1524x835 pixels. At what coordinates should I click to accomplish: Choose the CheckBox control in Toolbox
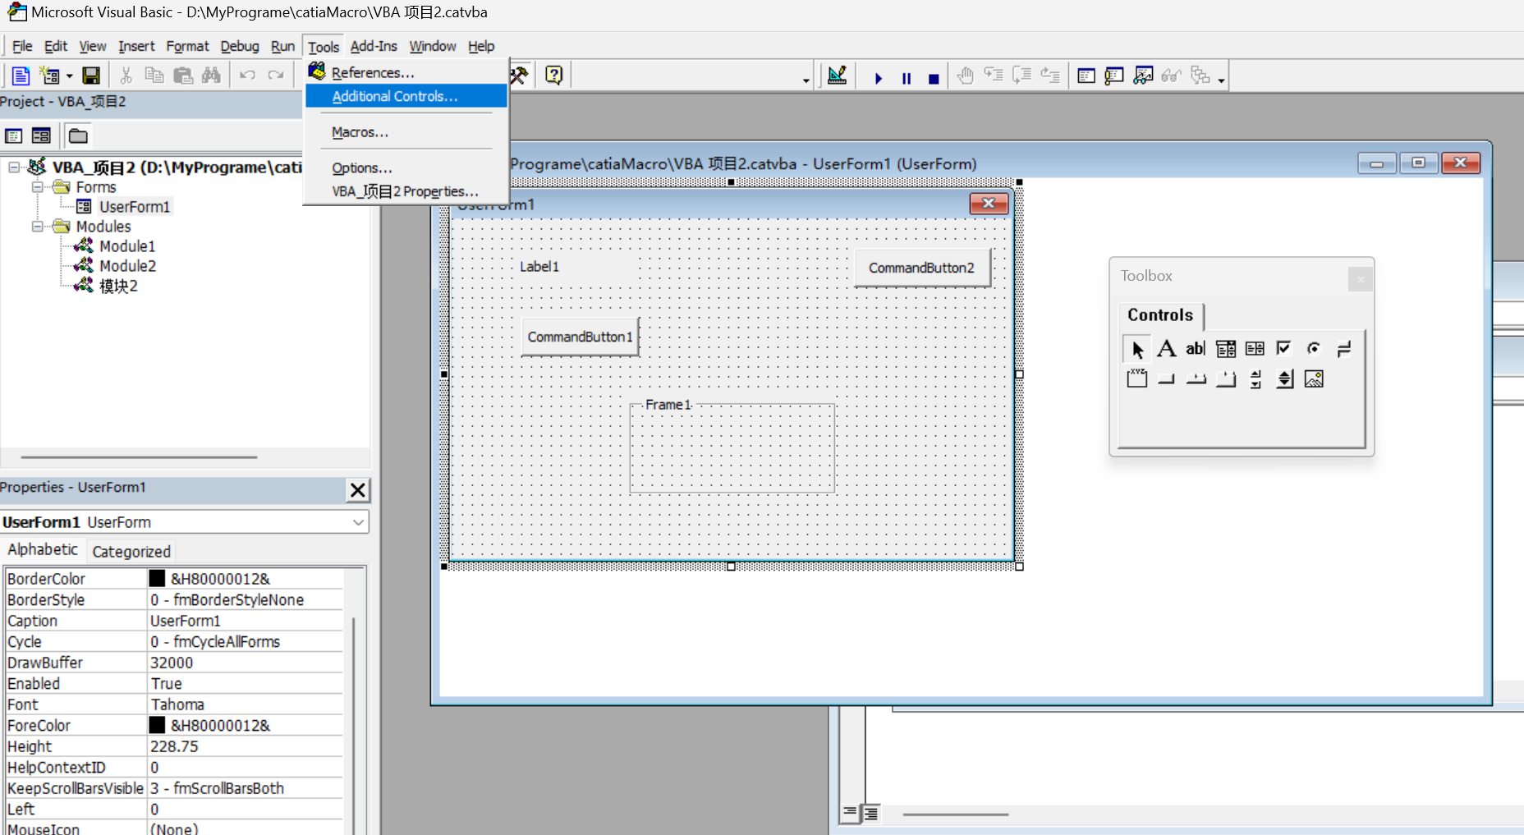coord(1284,349)
